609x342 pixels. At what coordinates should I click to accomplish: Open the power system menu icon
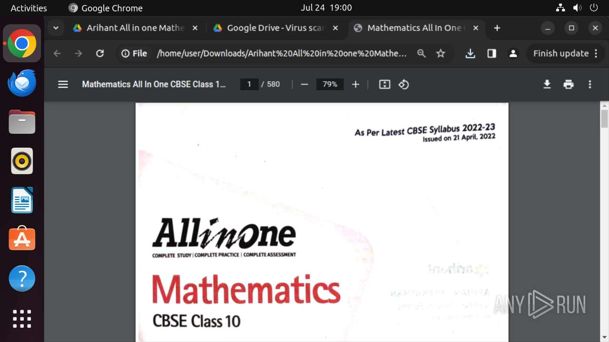pos(594,8)
